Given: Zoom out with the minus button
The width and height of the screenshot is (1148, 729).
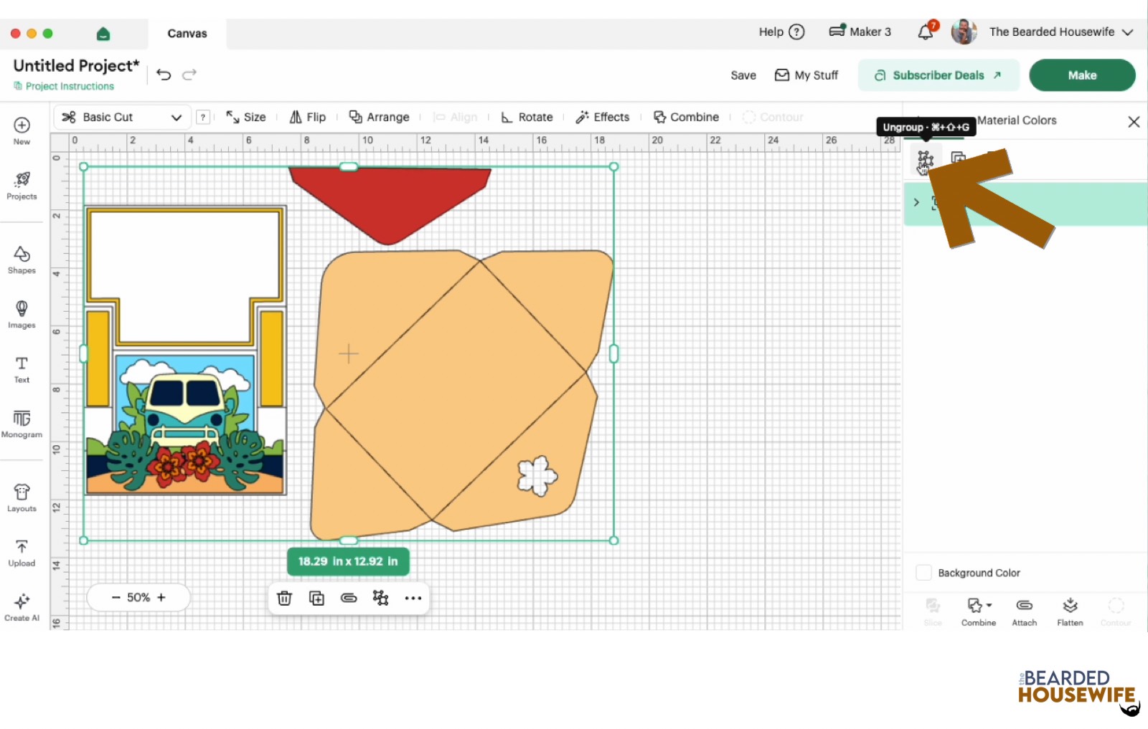Looking at the screenshot, I should (x=116, y=597).
